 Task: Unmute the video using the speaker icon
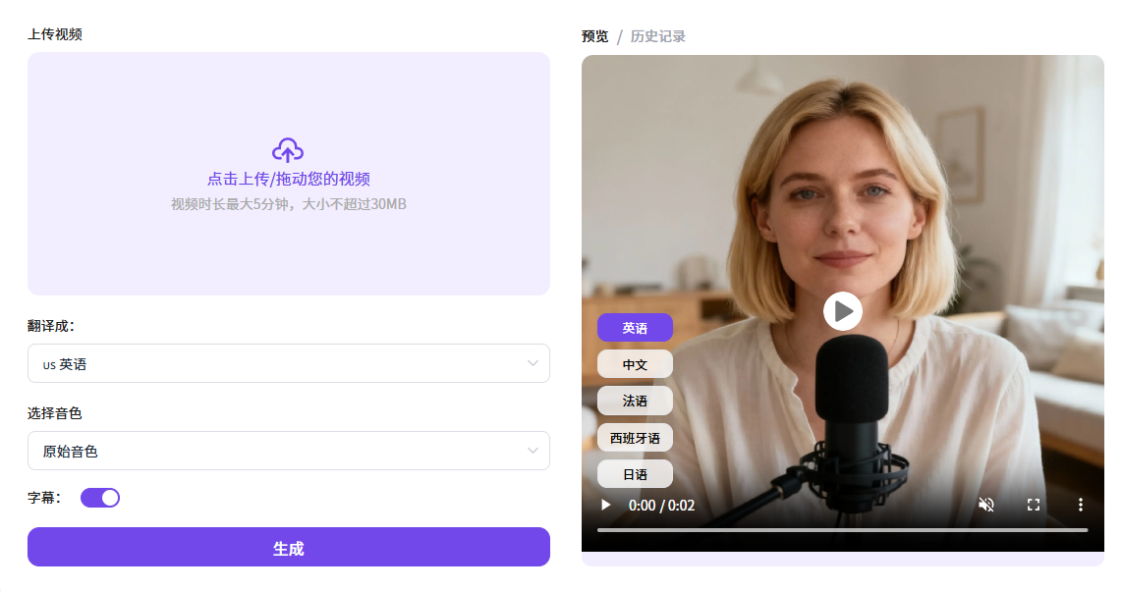coord(986,505)
